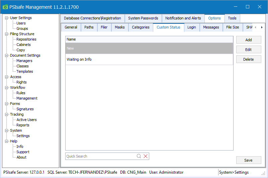Select Cabinets in the tree
Image resolution: width=268 pixels, height=178 pixels.
pos(23,45)
